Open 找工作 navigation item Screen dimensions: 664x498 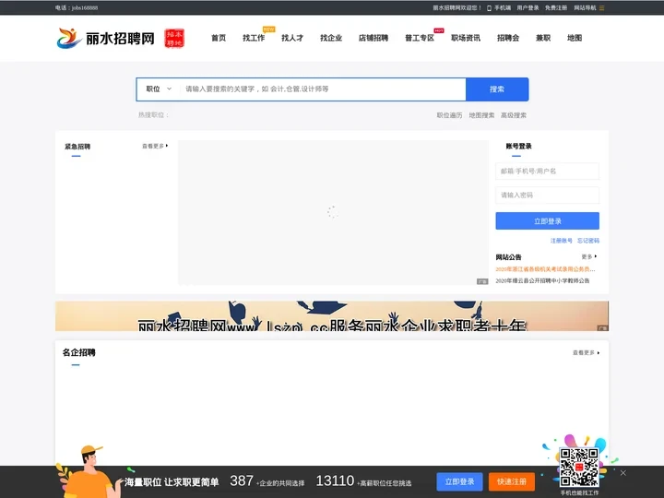[x=254, y=38]
